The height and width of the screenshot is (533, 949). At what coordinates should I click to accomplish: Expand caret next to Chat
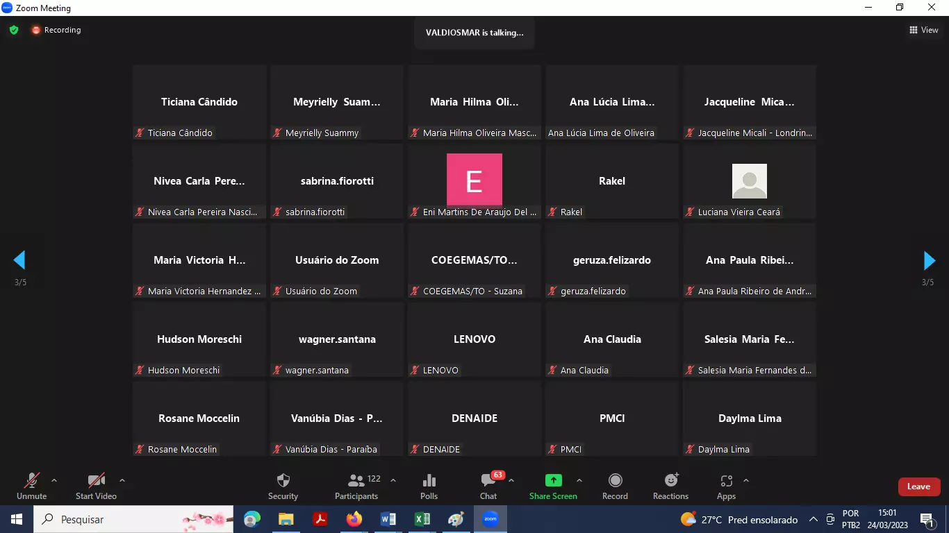point(511,480)
